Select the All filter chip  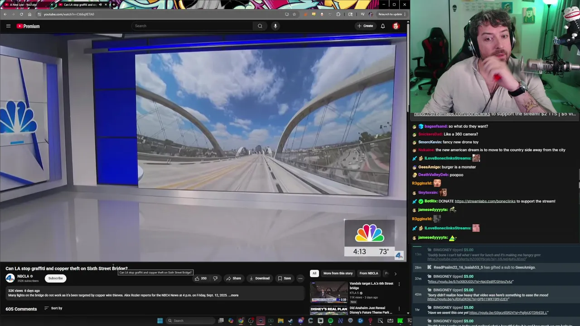coord(314,273)
